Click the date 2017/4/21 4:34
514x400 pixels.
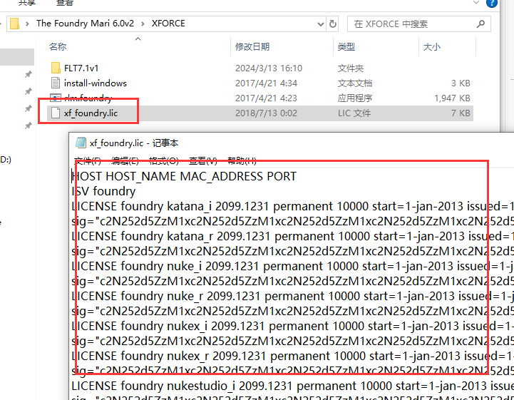(x=266, y=83)
